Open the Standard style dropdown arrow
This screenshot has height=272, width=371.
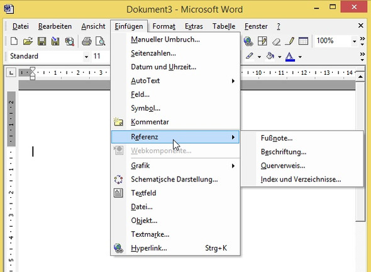(86, 57)
